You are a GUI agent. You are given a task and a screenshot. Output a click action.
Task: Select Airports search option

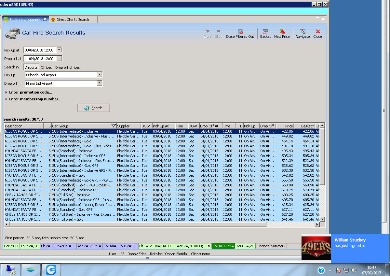coord(31,67)
